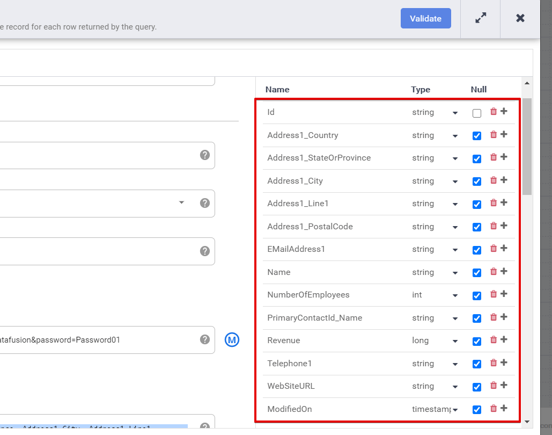Add a field after Revenue
The height and width of the screenshot is (435, 552).
click(x=504, y=339)
